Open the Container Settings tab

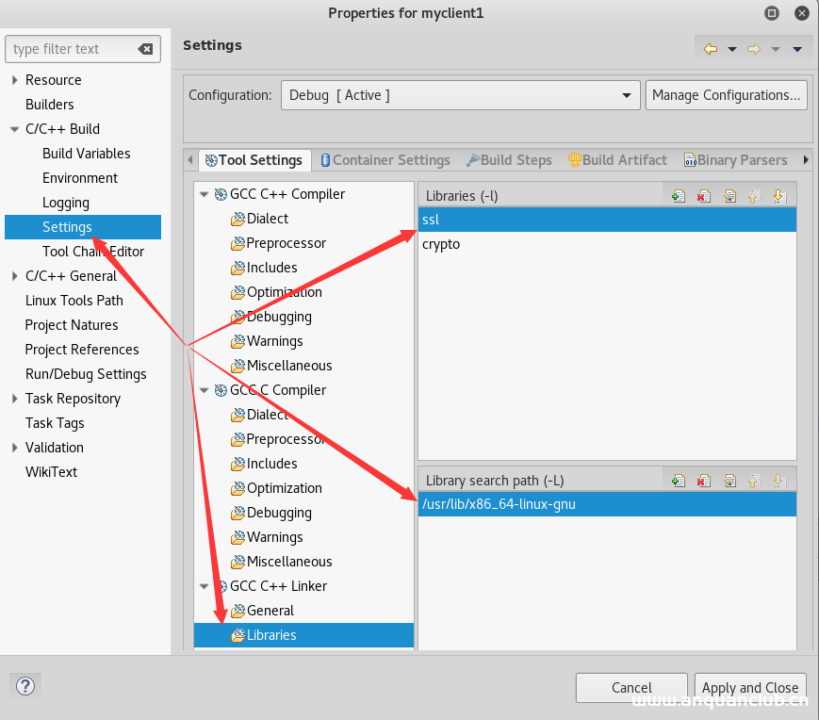(x=385, y=159)
